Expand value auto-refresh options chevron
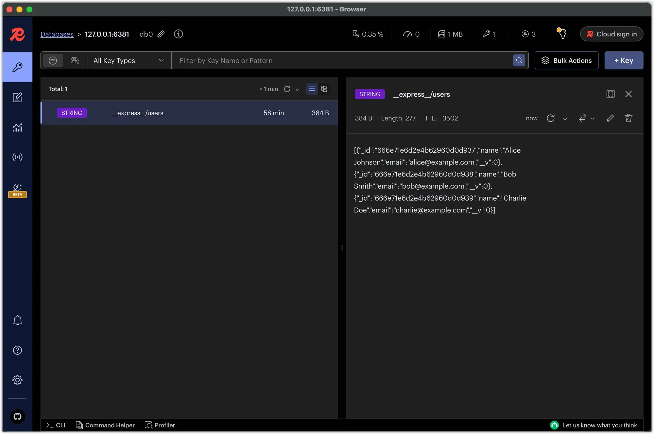Image resolution: width=654 pixels, height=434 pixels. click(x=565, y=119)
